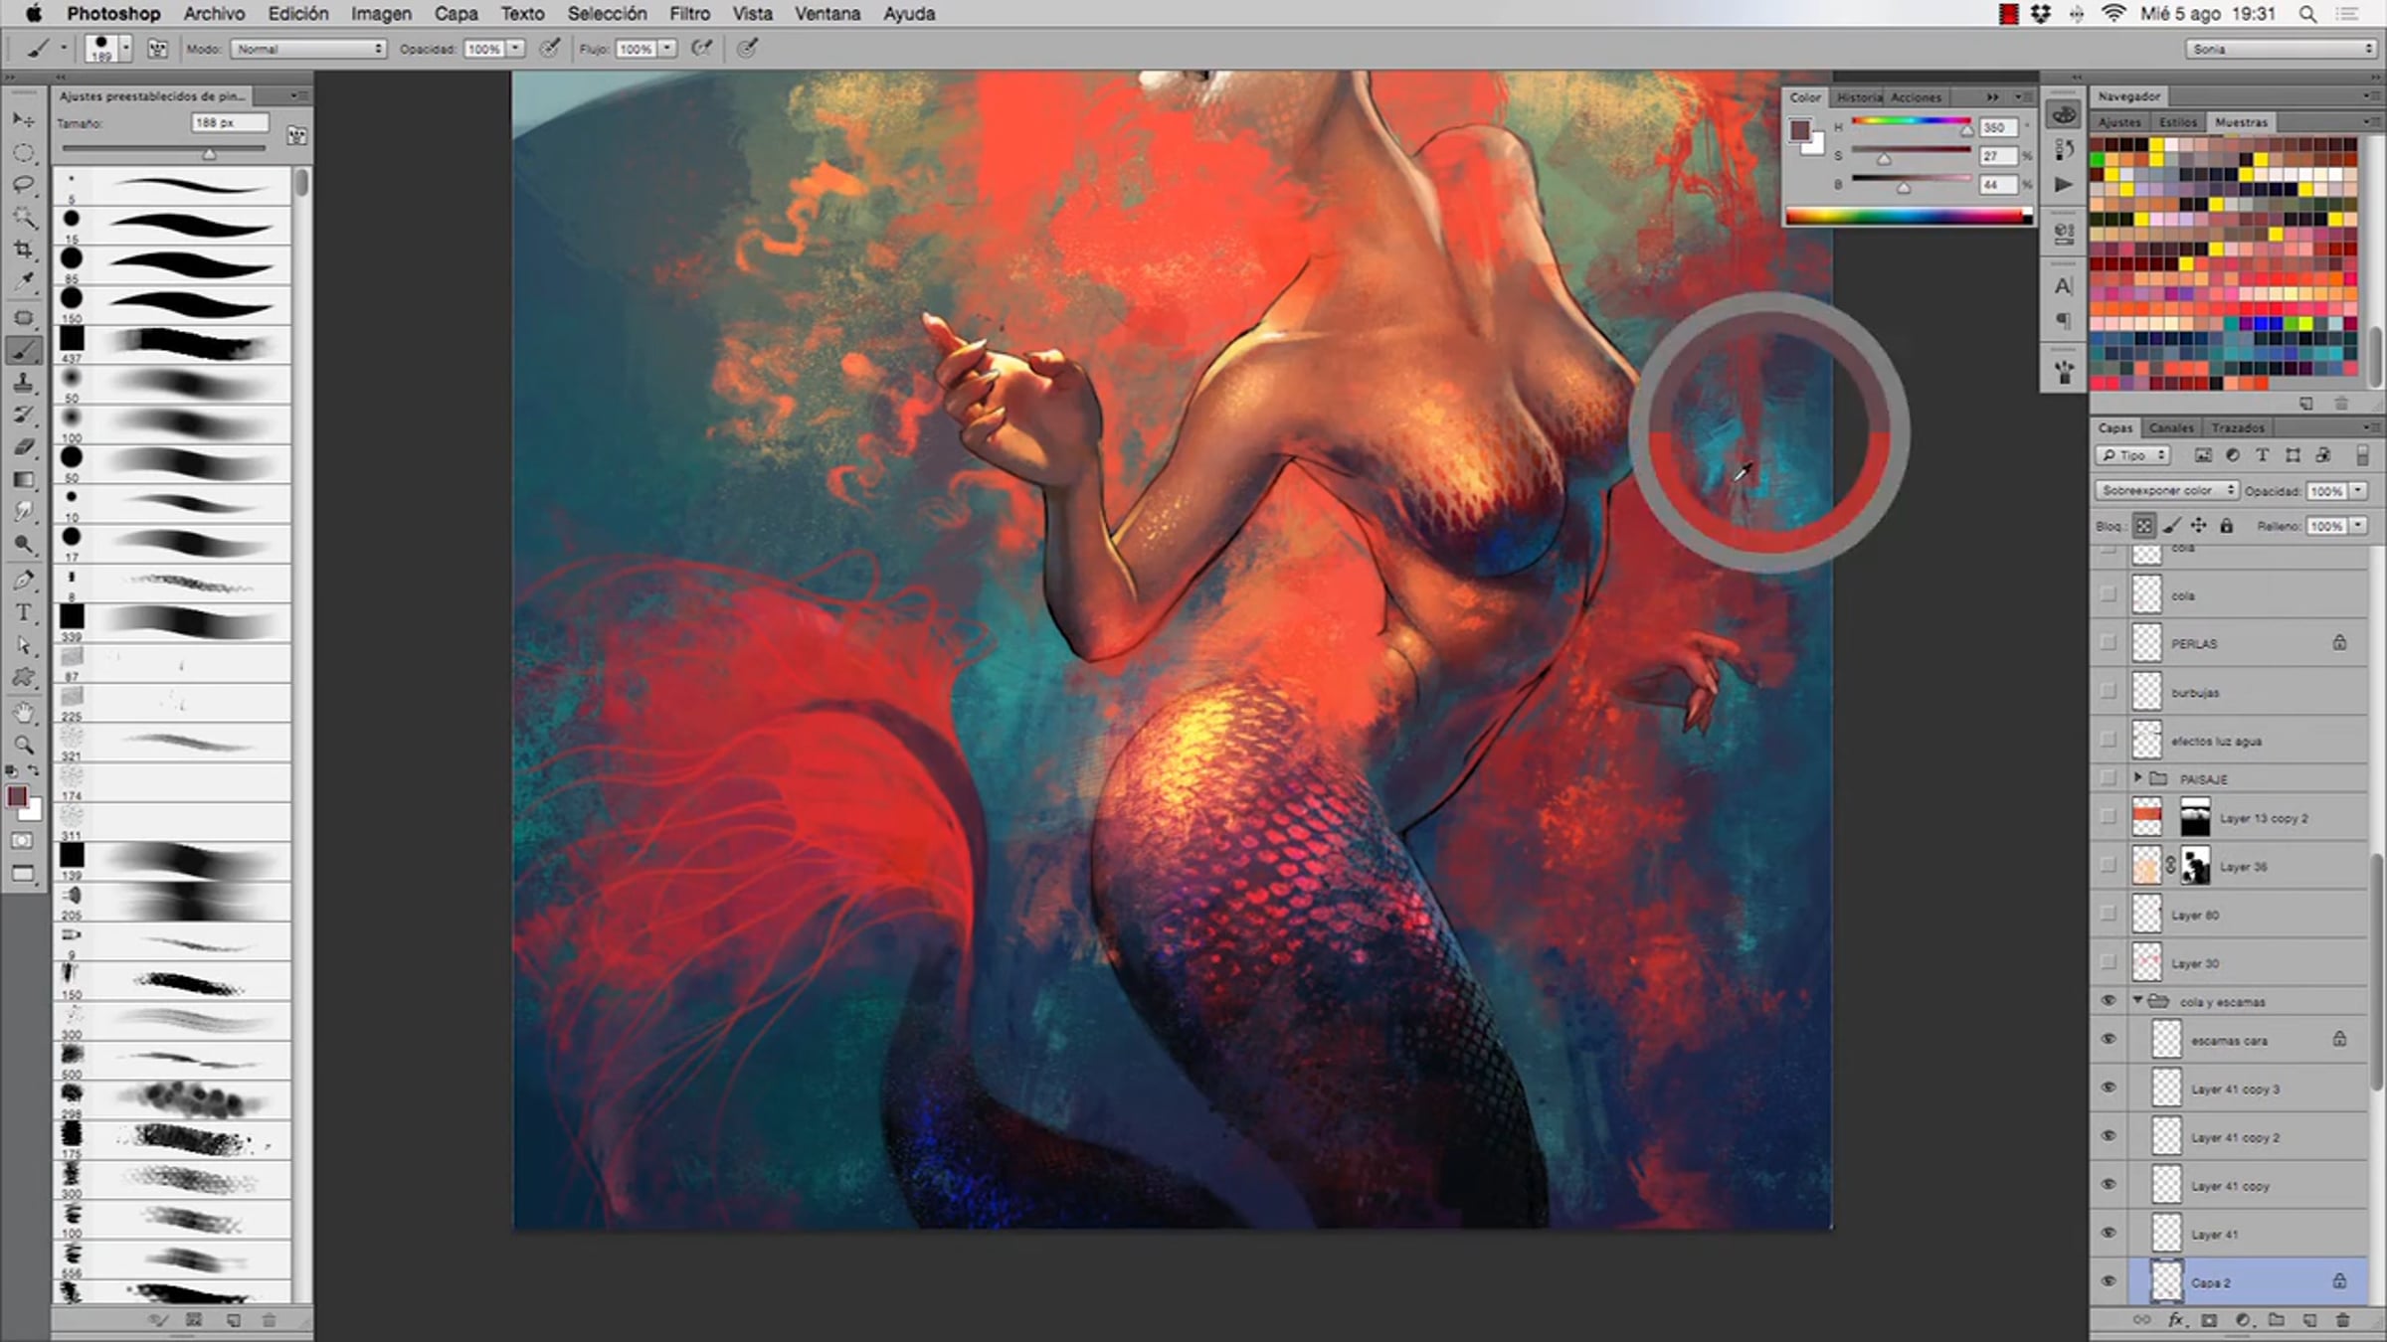Select the Zoom tool
This screenshot has height=1342, width=2387.
[x=23, y=745]
